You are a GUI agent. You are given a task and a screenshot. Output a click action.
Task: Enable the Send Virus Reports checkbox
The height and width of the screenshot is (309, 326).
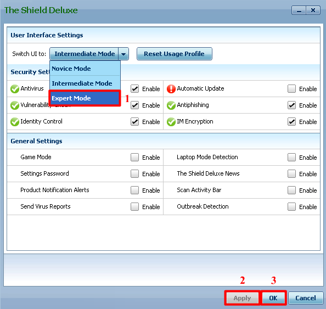point(134,207)
